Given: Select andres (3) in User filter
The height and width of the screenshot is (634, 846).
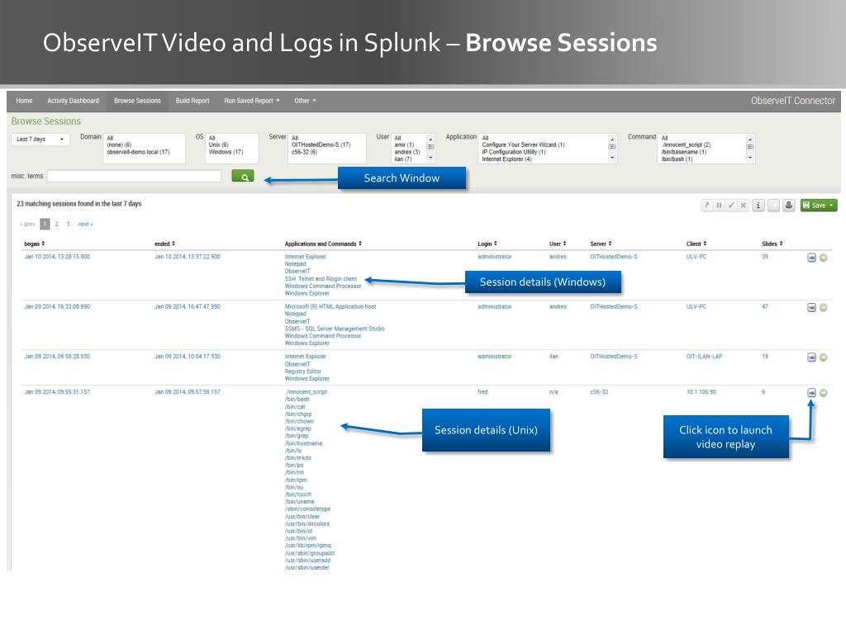Looking at the screenshot, I should (406, 152).
